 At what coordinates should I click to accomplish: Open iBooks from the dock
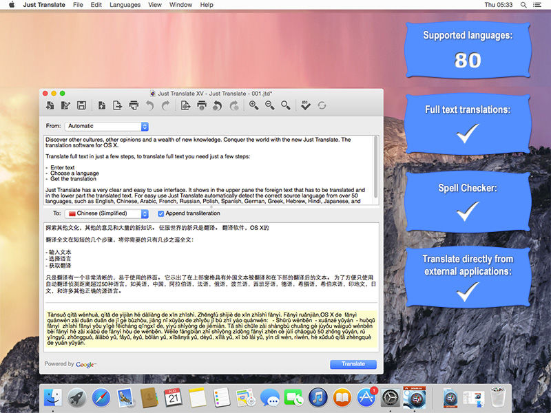point(342,398)
